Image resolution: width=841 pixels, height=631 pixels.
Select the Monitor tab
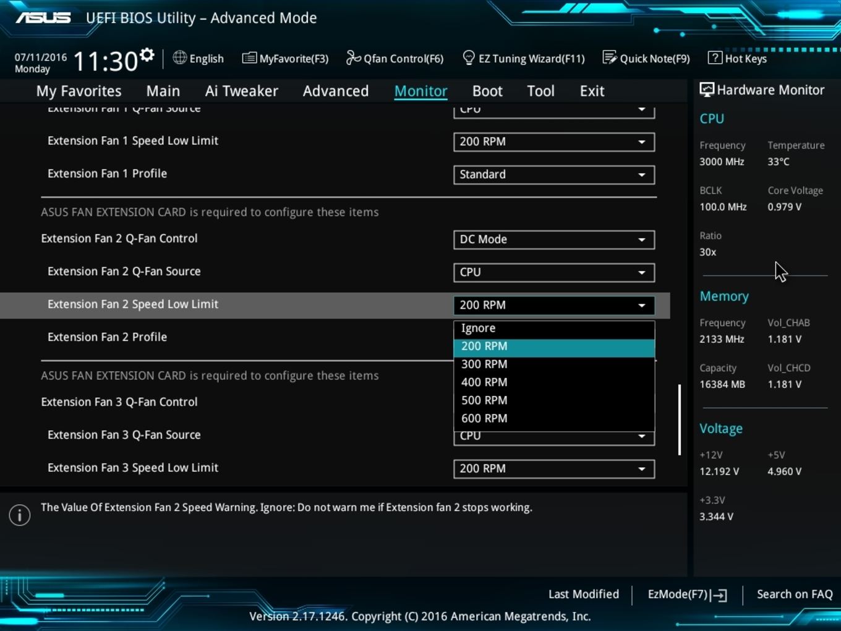[x=421, y=91]
